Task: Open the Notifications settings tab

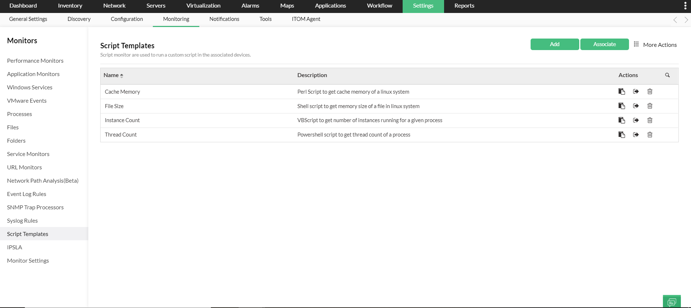Action: click(224, 19)
